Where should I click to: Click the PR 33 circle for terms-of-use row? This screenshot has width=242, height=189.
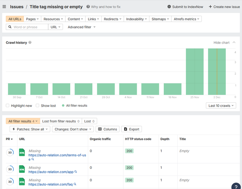pyautogui.click(x=10, y=152)
